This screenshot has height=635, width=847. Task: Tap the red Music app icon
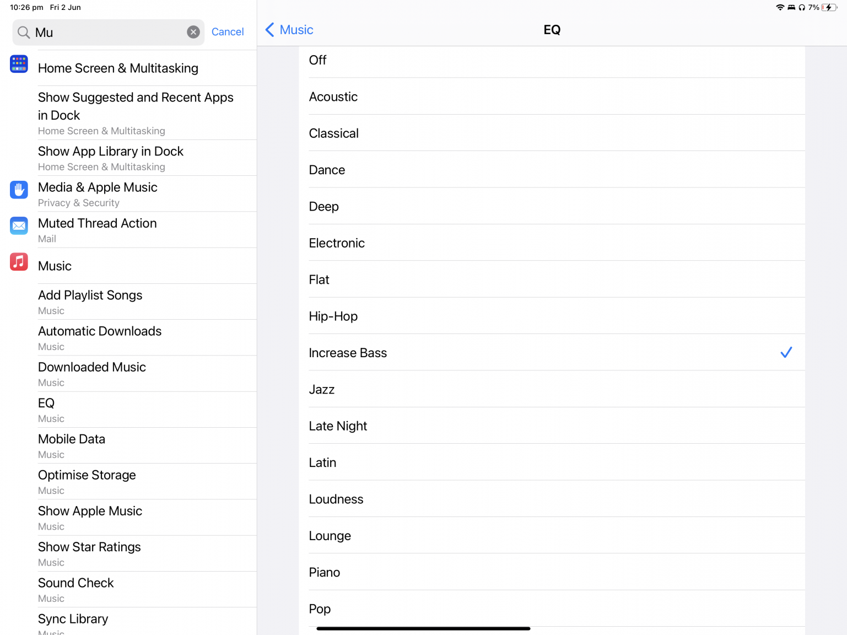(19, 261)
